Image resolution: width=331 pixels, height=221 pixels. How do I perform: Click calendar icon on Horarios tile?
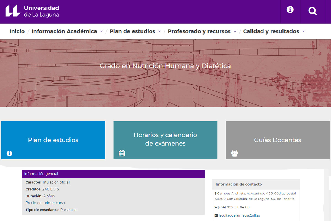point(122,153)
